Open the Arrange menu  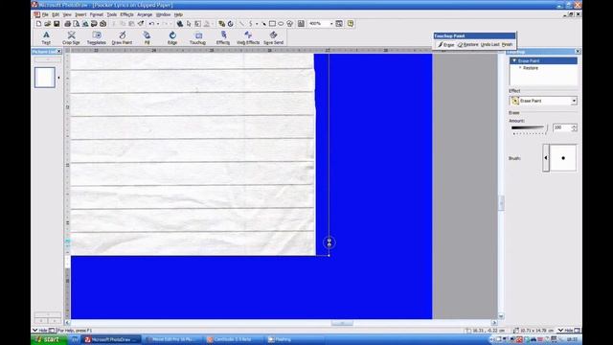click(x=145, y=14)
